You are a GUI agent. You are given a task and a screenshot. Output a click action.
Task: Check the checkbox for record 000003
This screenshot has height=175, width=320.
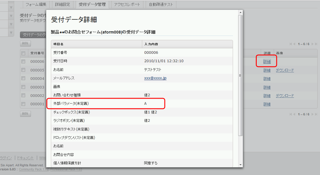click(23, 87)
